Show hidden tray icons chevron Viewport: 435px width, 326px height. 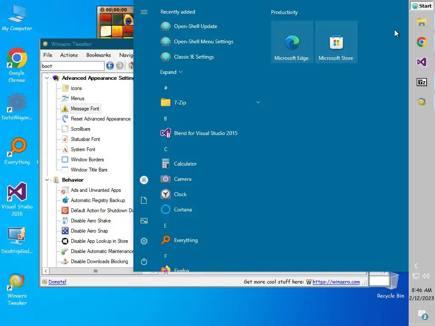416,266
